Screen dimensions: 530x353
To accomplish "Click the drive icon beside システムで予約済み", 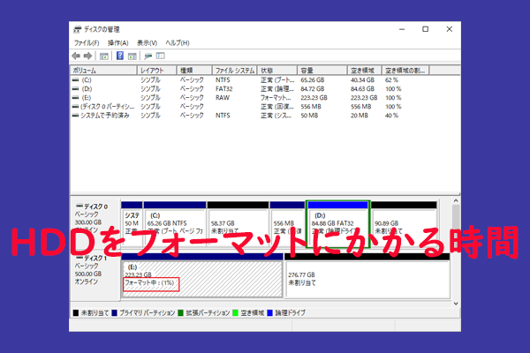I will coord(75,116).
